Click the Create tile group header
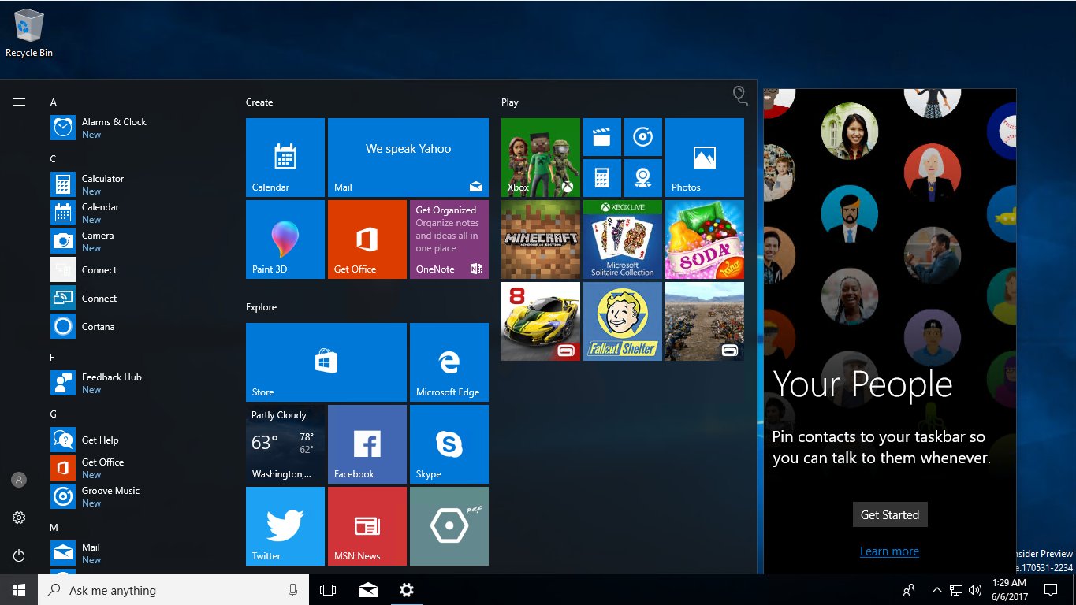This screenshot has height=605, width=1076. [259, 102]
